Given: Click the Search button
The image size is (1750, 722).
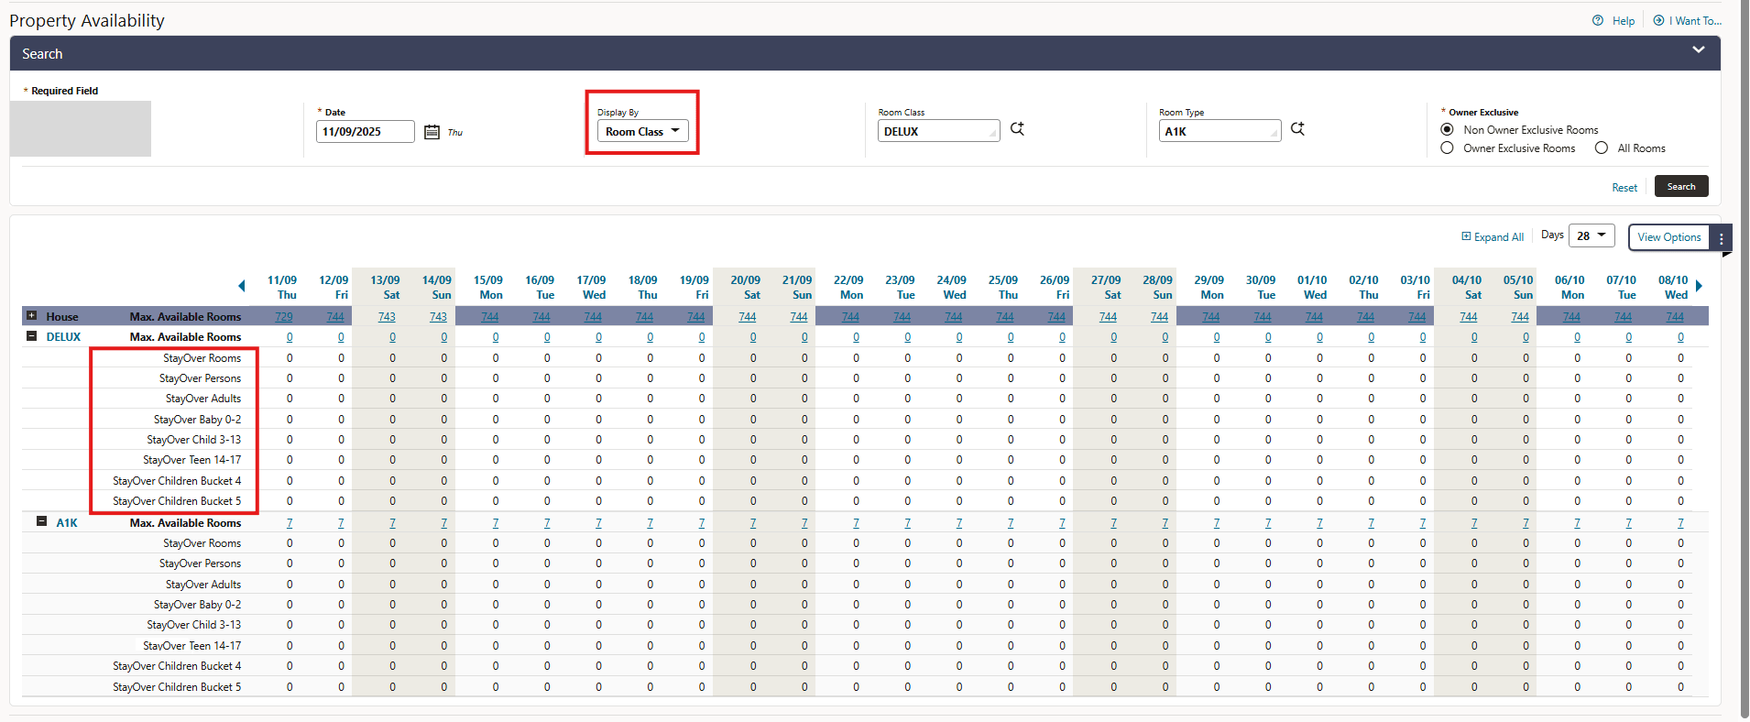Looking at the screenshot, I should [x=1681, y=186].
